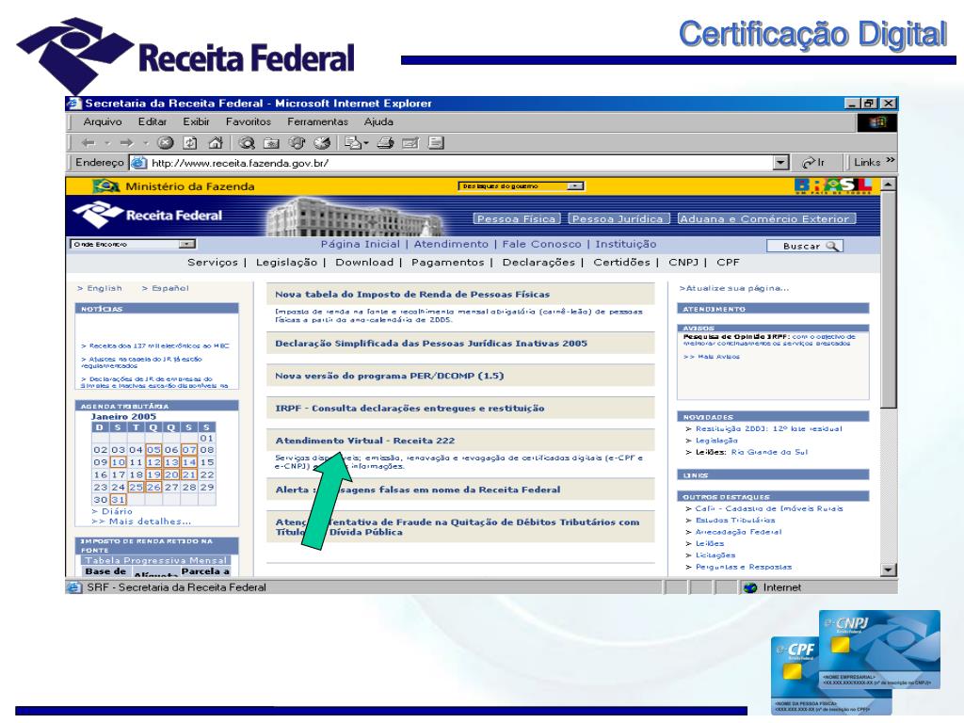Click the Windows flag throbber icon

tap(877, 122)
